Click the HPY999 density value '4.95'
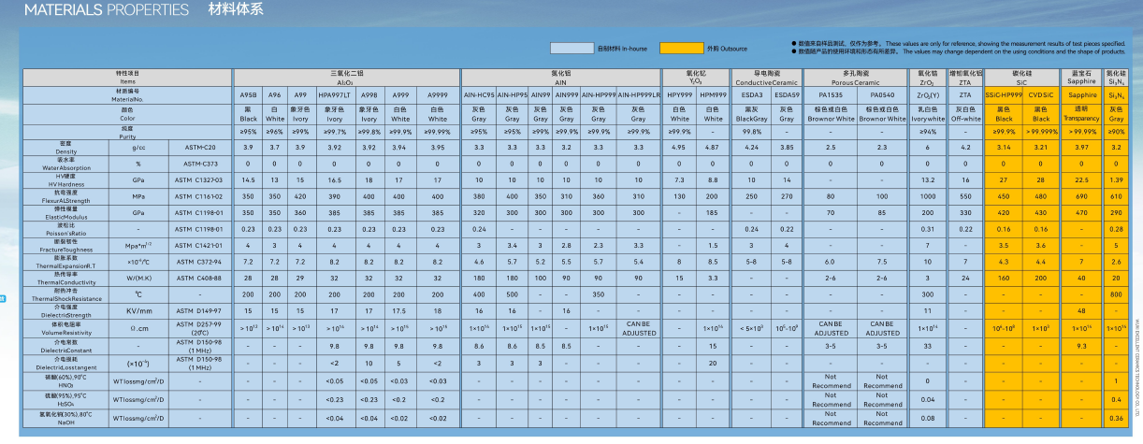 click(679, 148)
